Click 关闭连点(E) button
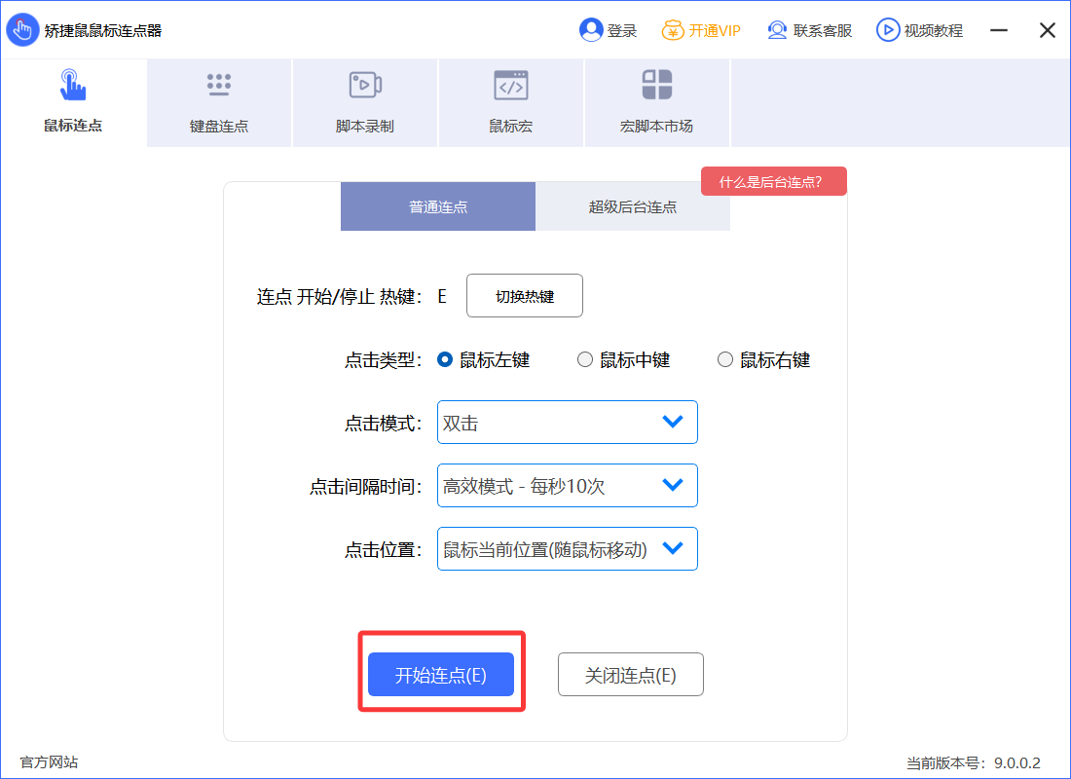The height and width of the screenshot is (779, 1071). coord(631,675)
